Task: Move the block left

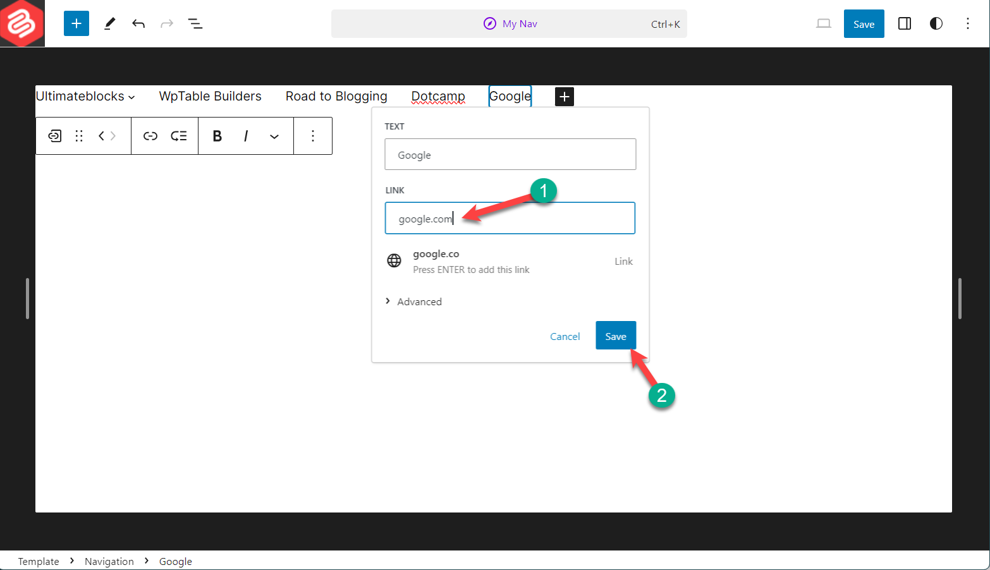Action: pos(101,136)
